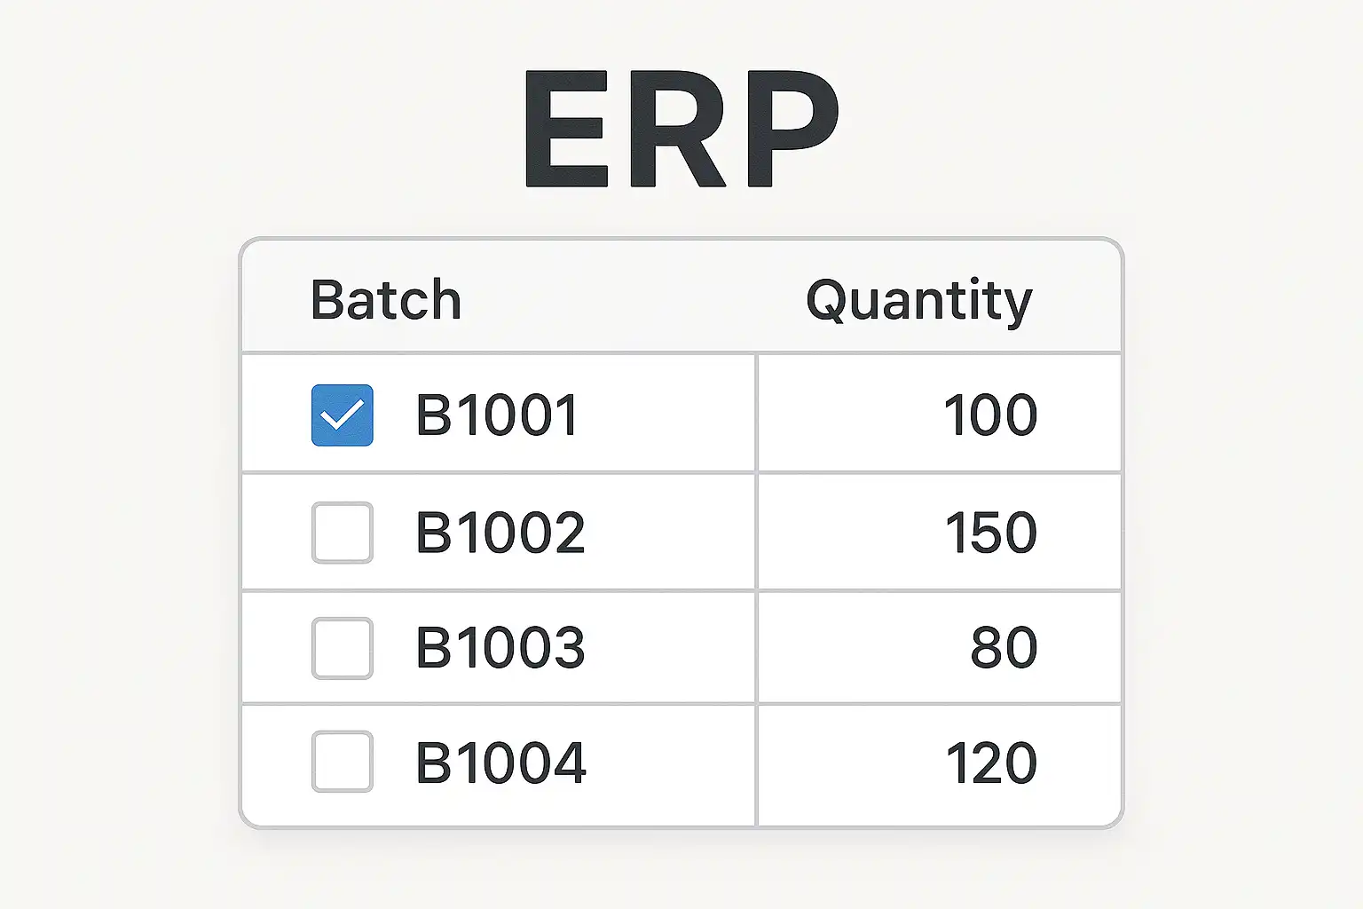Image resolution: width=1363 pixels, height=909 pixels.
Task: Click the letter R in ERP title
Action: coord(679,129)
